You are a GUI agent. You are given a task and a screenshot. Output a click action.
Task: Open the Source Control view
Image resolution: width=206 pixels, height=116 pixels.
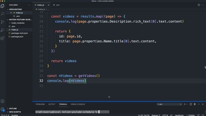(x=2, y=22)
